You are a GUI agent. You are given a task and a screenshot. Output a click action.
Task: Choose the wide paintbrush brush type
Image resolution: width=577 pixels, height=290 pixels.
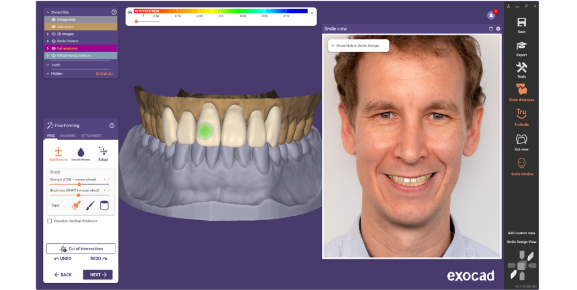tap(76, 206)
